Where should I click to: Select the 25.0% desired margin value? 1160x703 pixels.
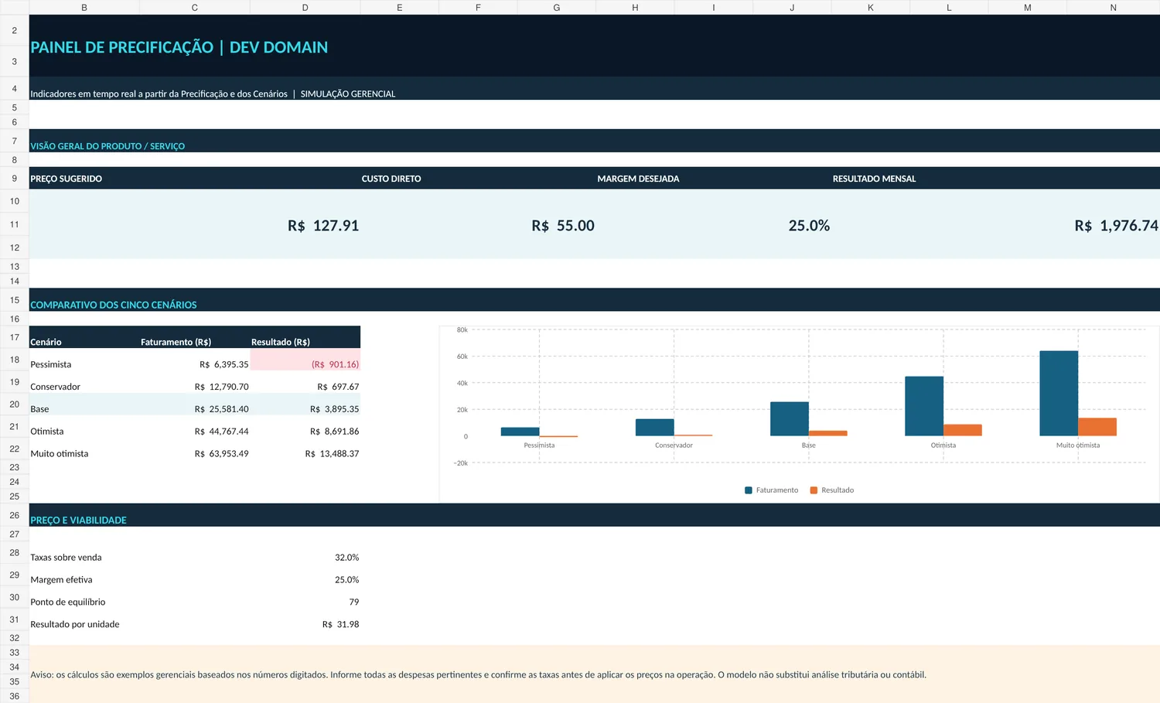coord(809,226)
